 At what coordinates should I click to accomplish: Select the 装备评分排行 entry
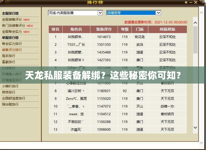pos(12,50)
